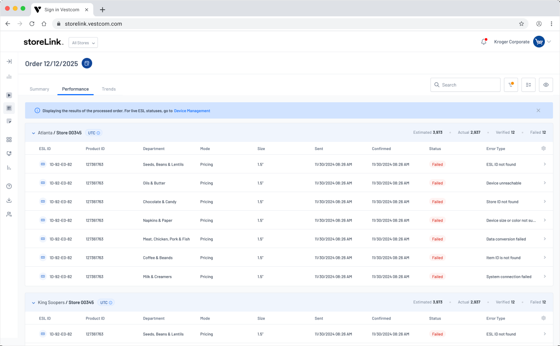The width and height of the screenshot is (560, 346).
Task: Dismiss the blue info banner
Action: [539, 110]
